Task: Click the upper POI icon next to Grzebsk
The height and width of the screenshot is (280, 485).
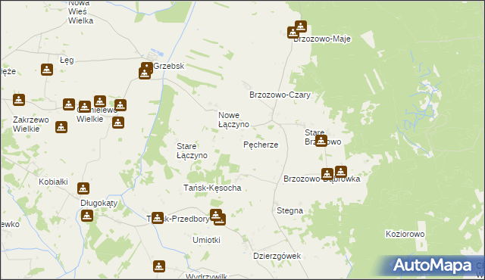Action: click(x=147, y=68)
